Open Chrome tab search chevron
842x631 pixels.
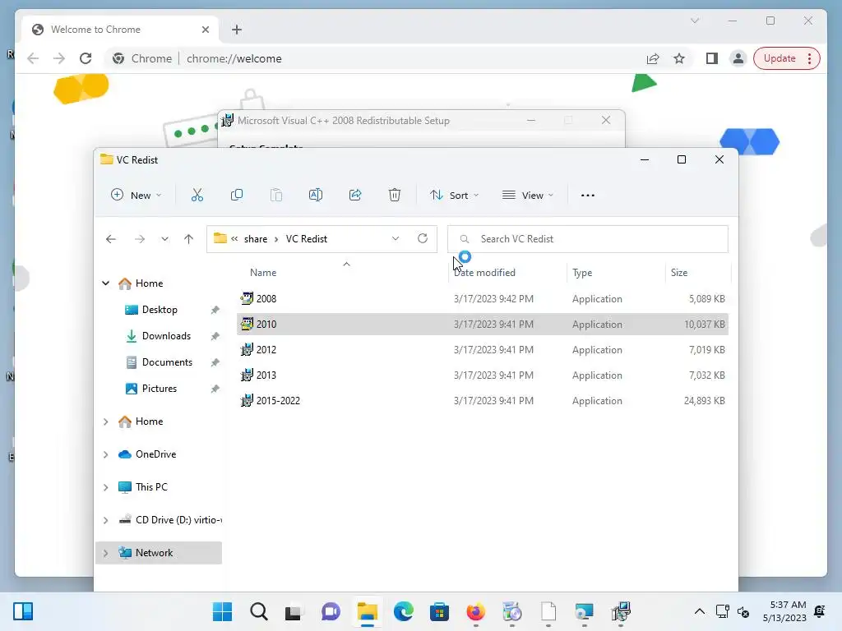[694, 21]
